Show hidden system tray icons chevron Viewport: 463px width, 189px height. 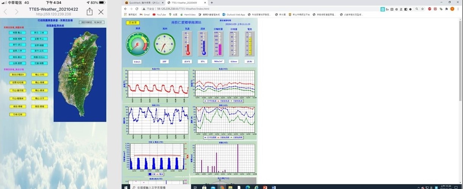click(418, 187)
